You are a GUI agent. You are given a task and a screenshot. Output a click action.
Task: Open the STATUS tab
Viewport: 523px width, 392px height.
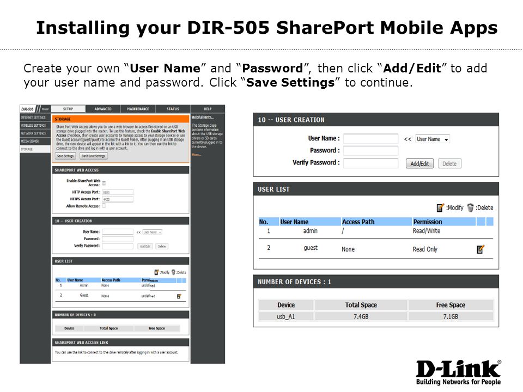click(173, 109)
